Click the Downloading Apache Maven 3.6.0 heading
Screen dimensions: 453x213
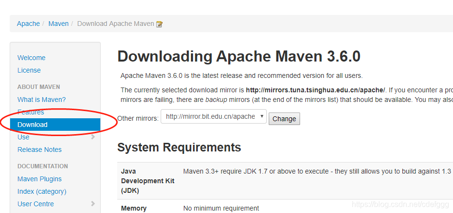(239, 56)
